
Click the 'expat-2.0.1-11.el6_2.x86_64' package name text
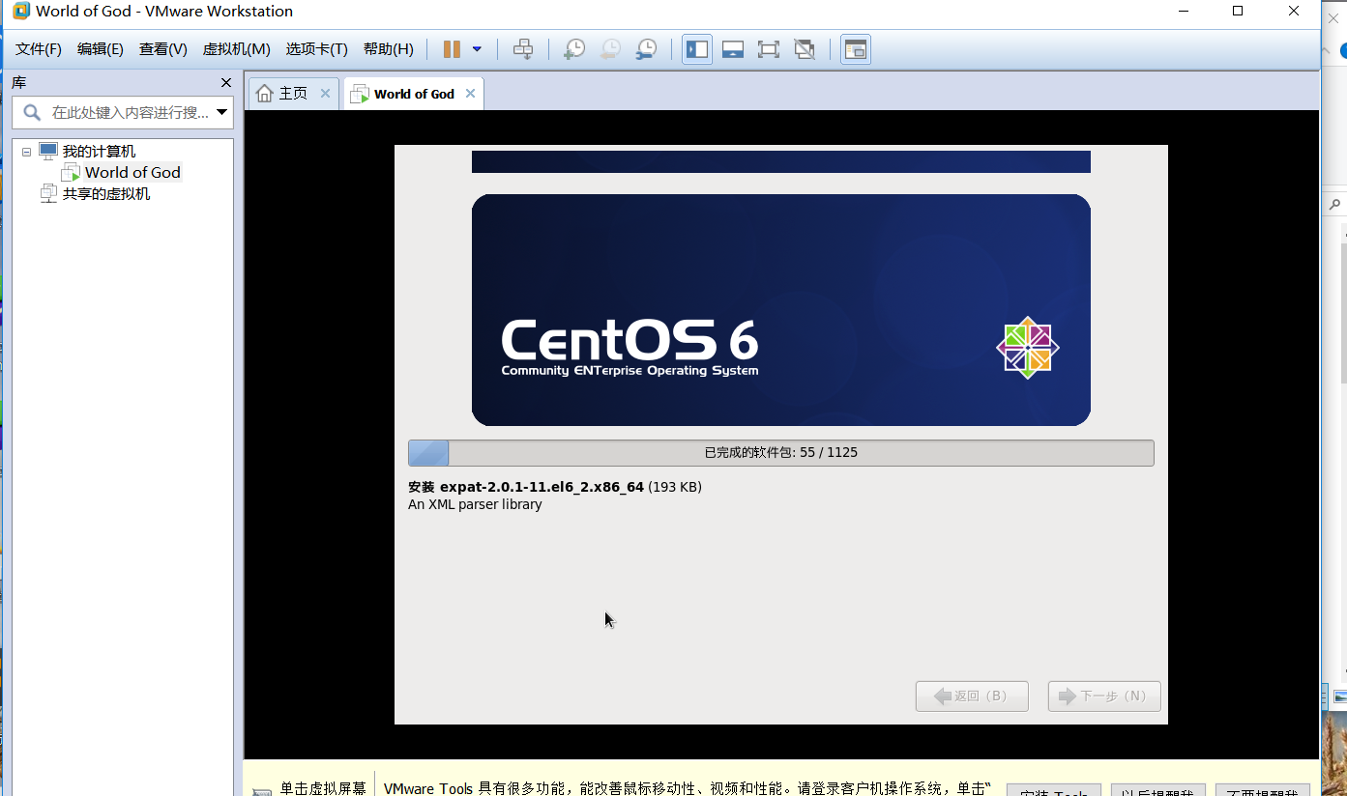coord(542,487)
